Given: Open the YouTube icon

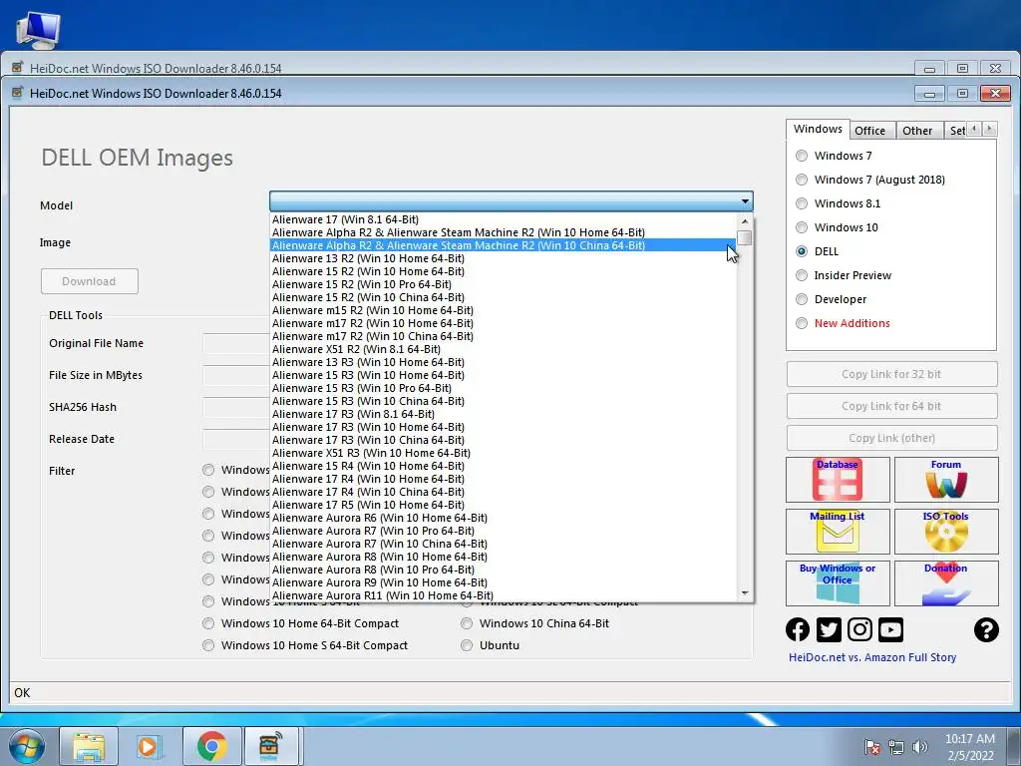Looking at the screenshot, I should [x=890, y=630].
